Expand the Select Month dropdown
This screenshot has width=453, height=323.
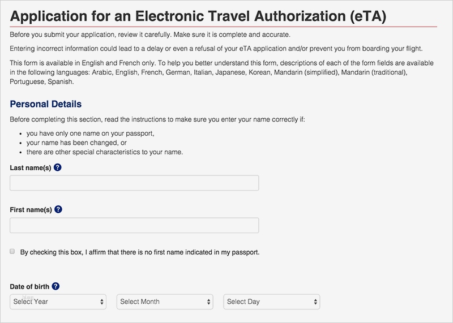(165, 302)
